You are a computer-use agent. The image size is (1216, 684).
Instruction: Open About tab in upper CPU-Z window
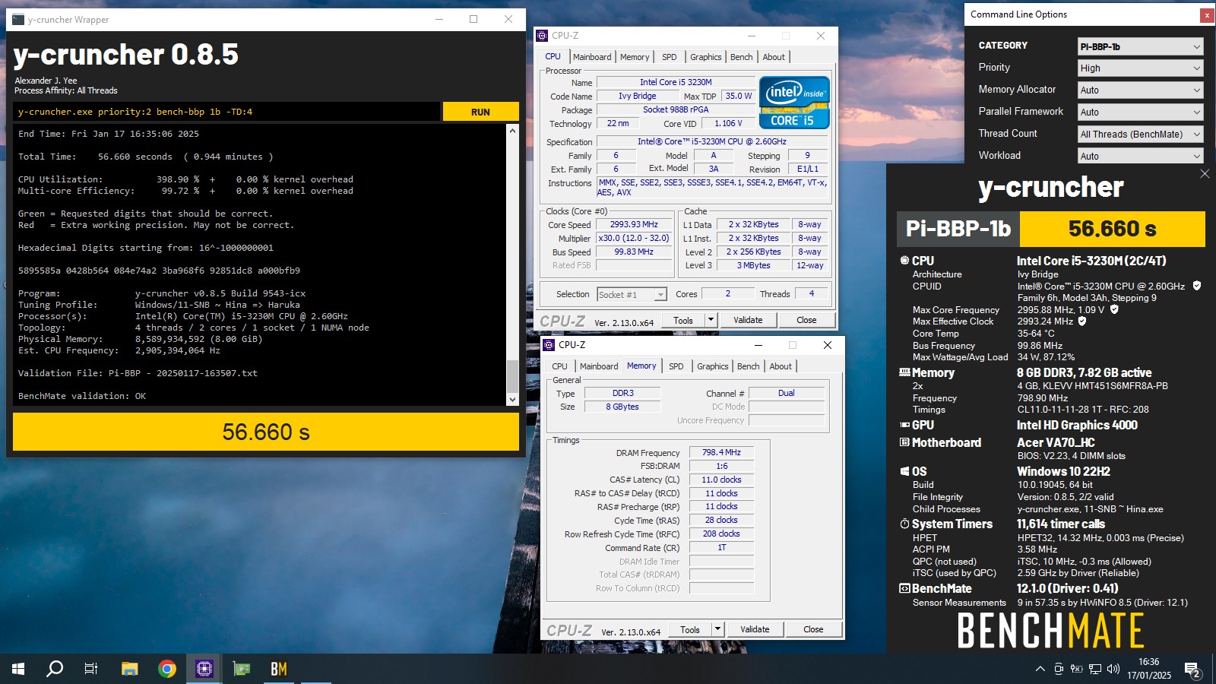(774, 57)
